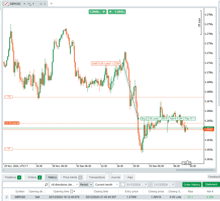Click the buy price button 1.2642

tap(117, 12)
